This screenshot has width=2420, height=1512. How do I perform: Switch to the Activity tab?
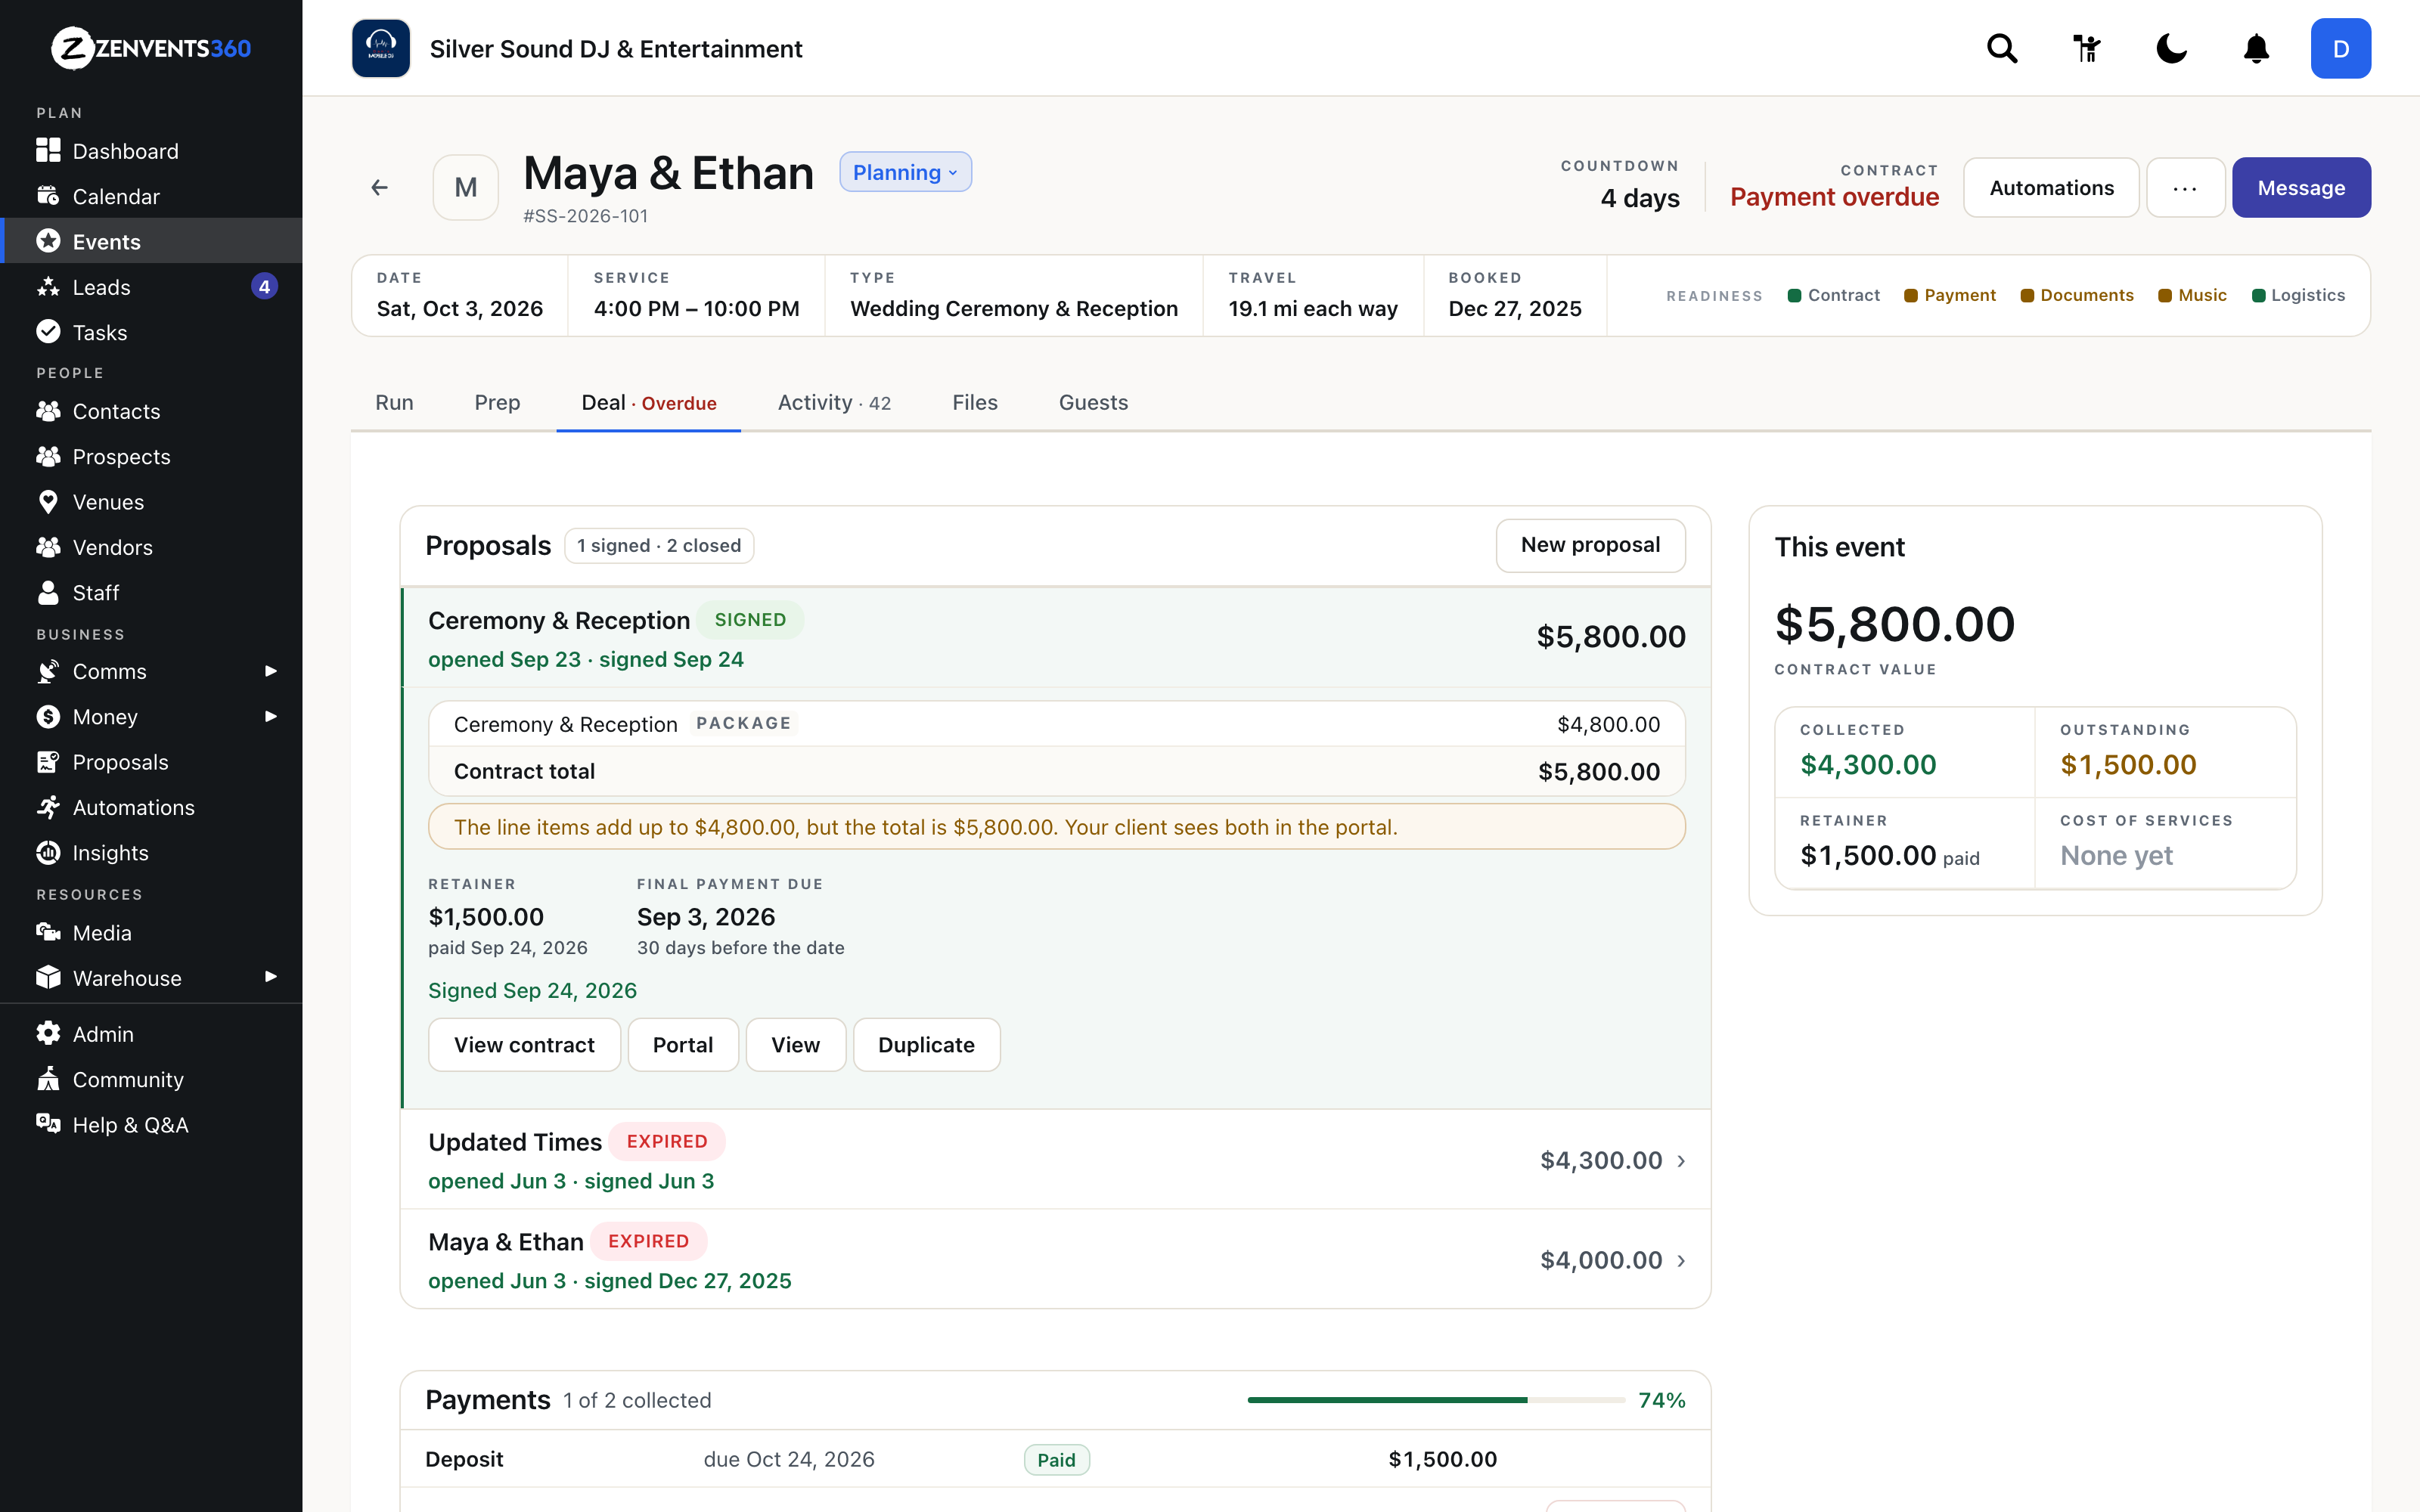pos(834,402)
